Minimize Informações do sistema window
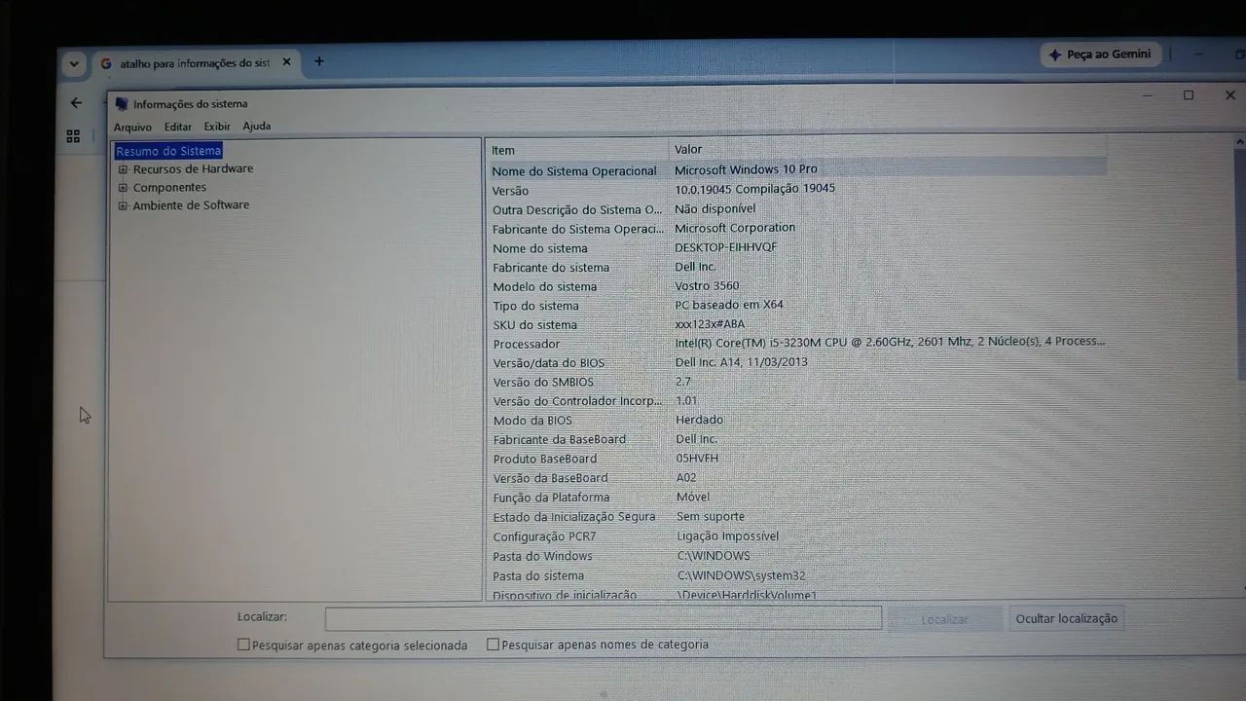 (x=1149, y=95)
